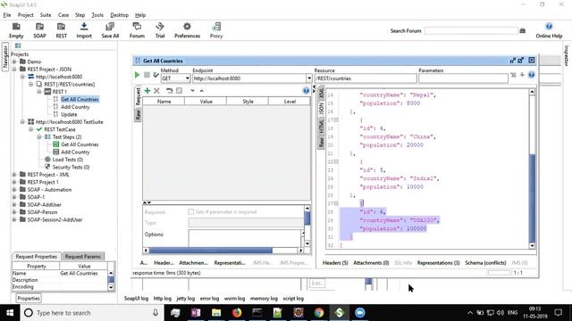Image resolution: width=572 pixels, height=321 pixels.
Task: Open the Desktop menu
Action: coord(119,15)
